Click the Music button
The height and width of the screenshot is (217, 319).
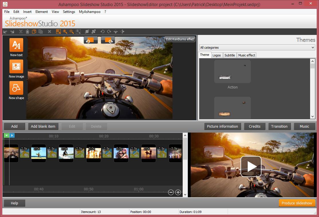click(x=304, y=126)
